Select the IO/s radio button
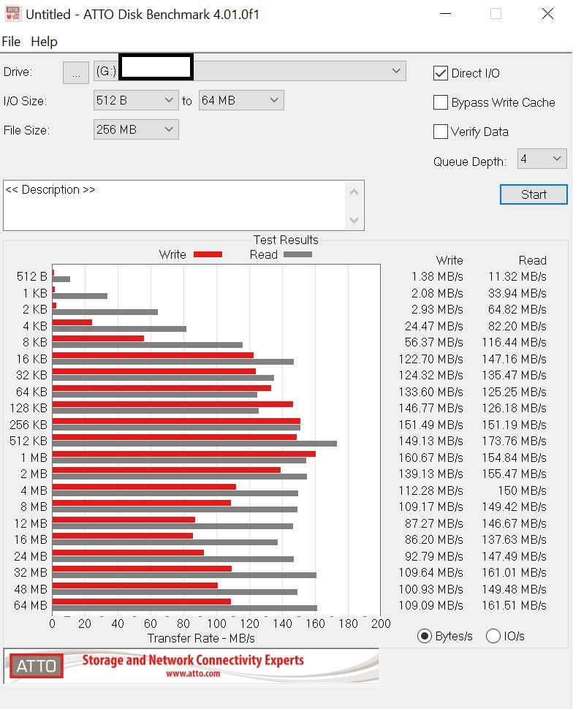 (493, 636)
